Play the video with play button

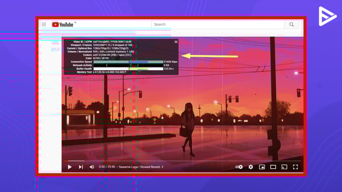coord(70,167)
